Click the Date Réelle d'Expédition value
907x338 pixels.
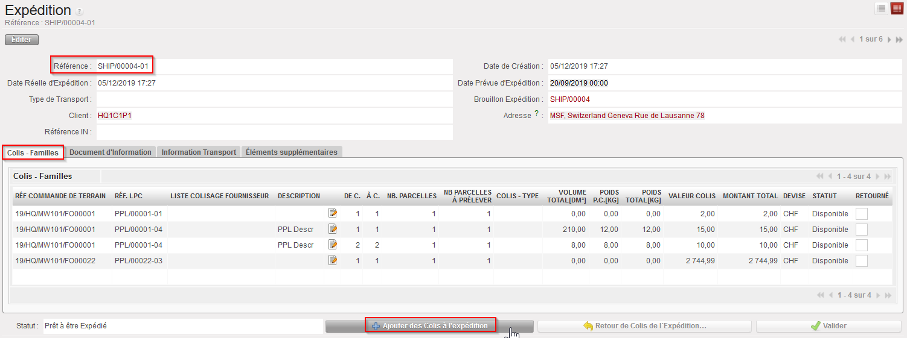127,83
